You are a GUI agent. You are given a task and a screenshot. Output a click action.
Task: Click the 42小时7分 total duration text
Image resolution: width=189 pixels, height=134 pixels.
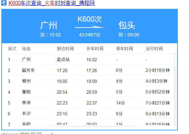click(90, 35)
